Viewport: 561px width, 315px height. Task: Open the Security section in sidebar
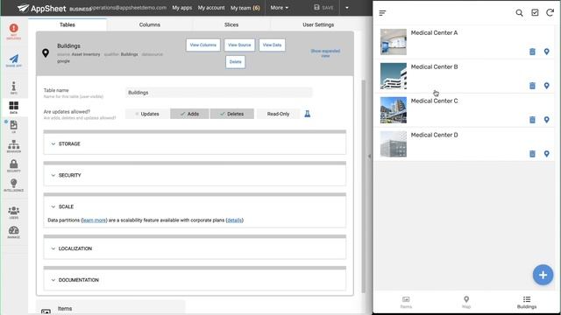pos(14,165)
